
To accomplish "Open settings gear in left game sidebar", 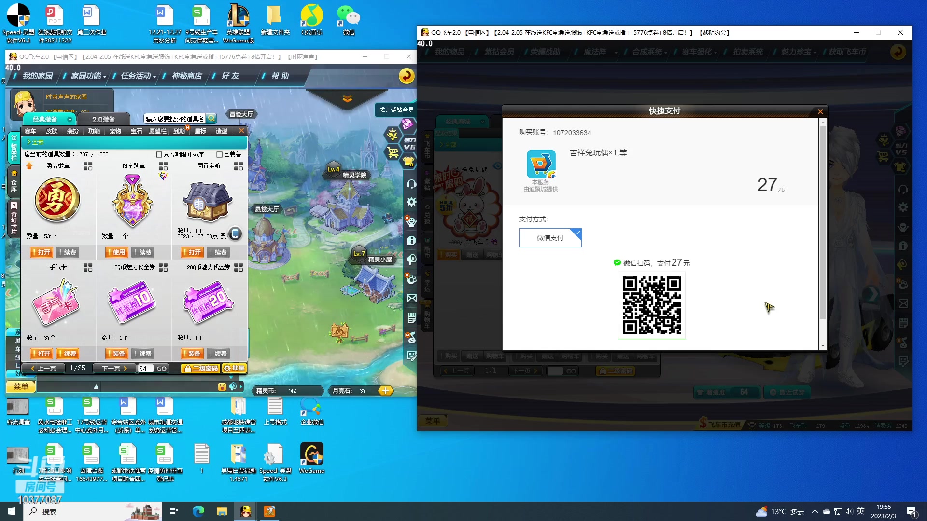I will point(411,202).
